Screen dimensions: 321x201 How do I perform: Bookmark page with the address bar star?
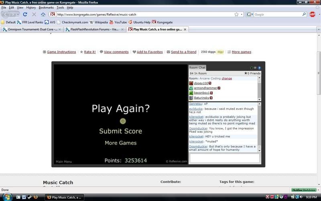coord(236,14)
